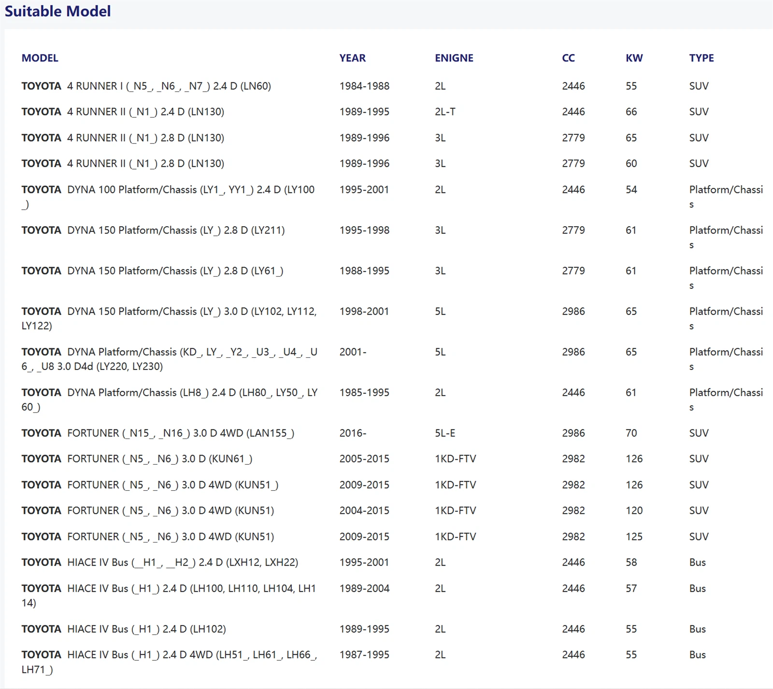Select engine value "2L-T"
The height and width of the screenshot is (689, 773).
coord(445,112)
